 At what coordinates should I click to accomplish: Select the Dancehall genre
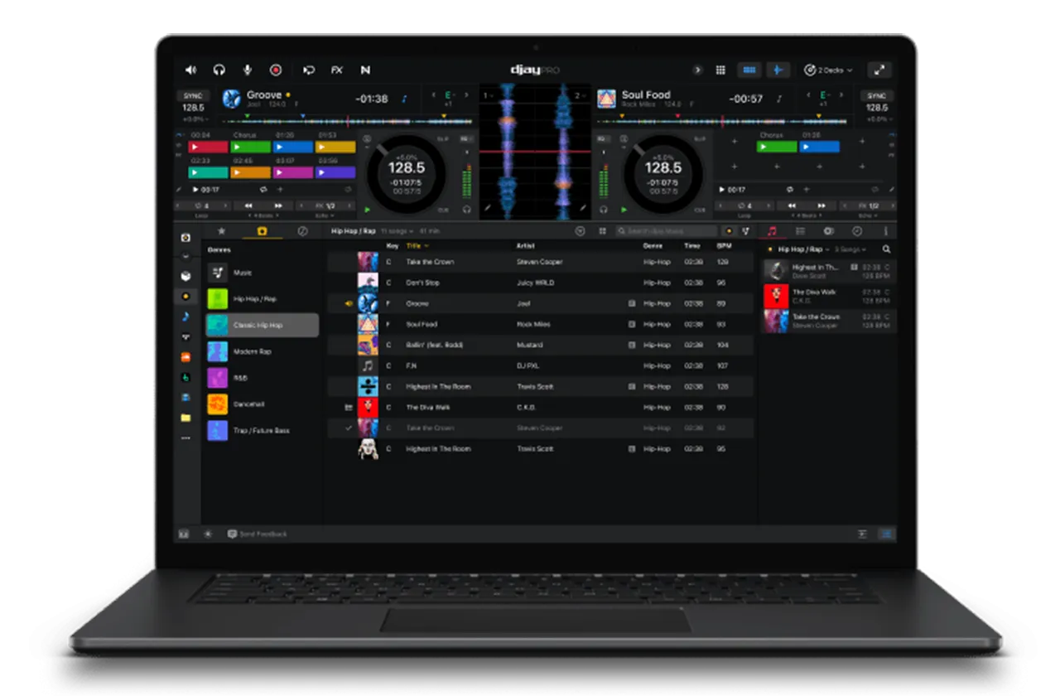click(262, 404)
